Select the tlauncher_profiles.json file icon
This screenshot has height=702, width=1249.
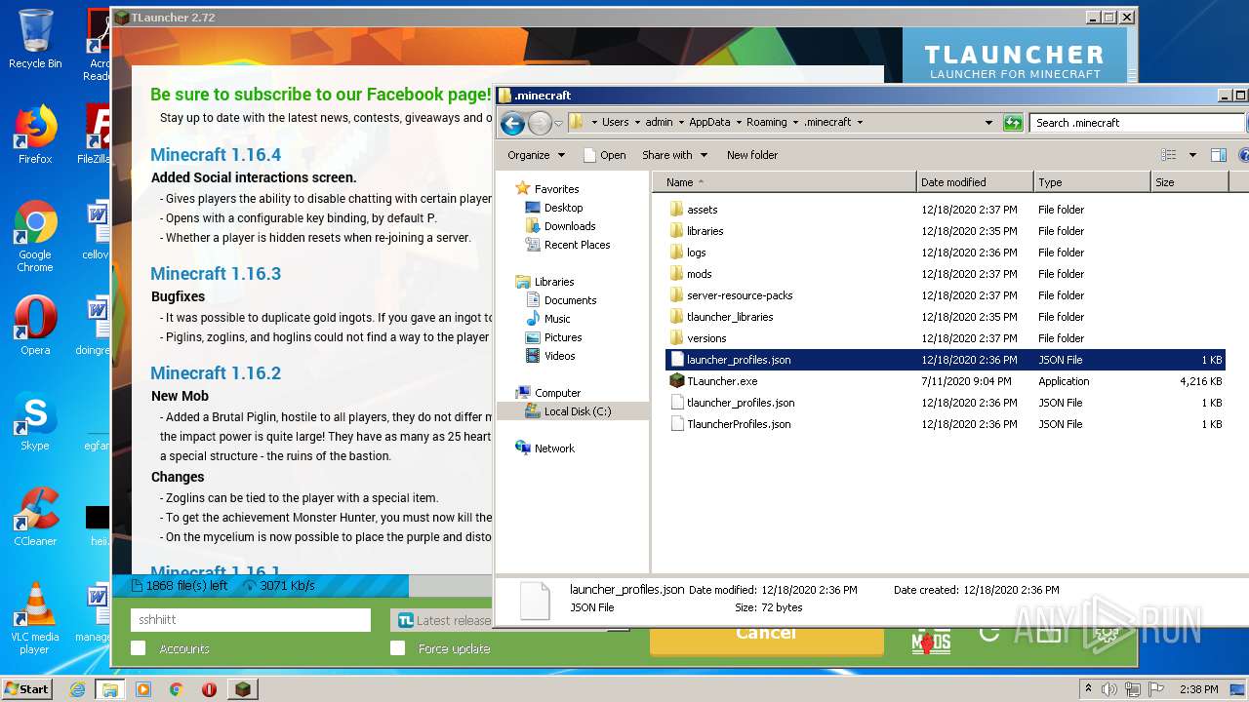click(676, 403)
